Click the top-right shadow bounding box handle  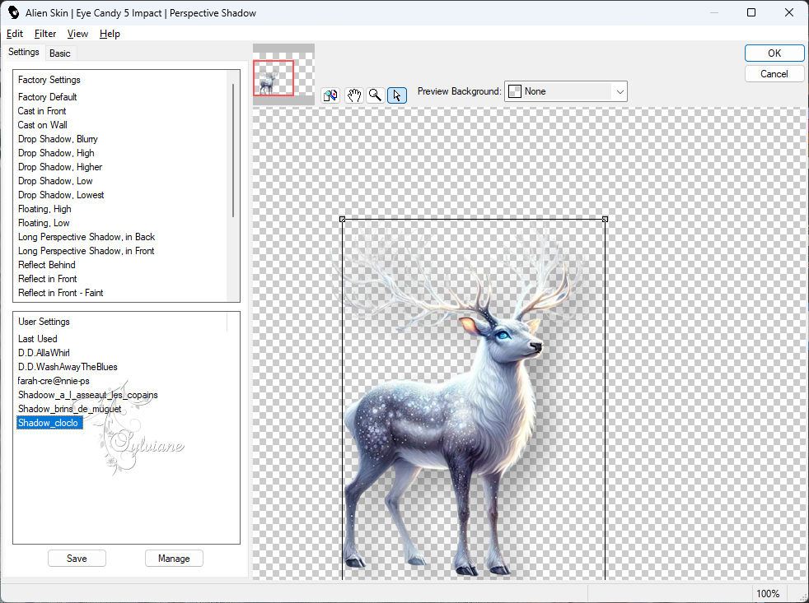click(x=606, y=220)
